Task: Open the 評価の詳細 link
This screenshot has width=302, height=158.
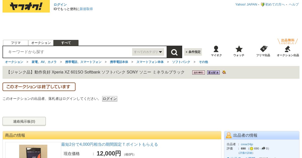Action: point(246,153)
